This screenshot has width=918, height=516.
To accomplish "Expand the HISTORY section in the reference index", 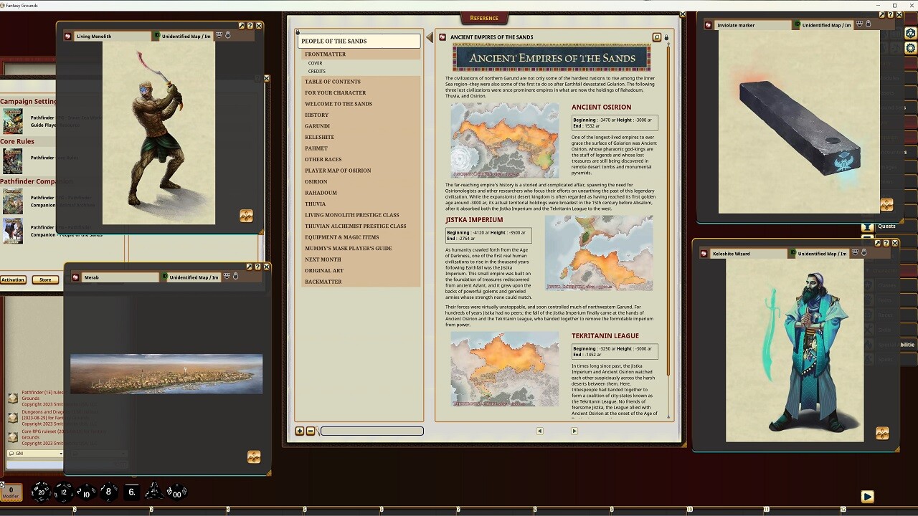I will 317,115.
